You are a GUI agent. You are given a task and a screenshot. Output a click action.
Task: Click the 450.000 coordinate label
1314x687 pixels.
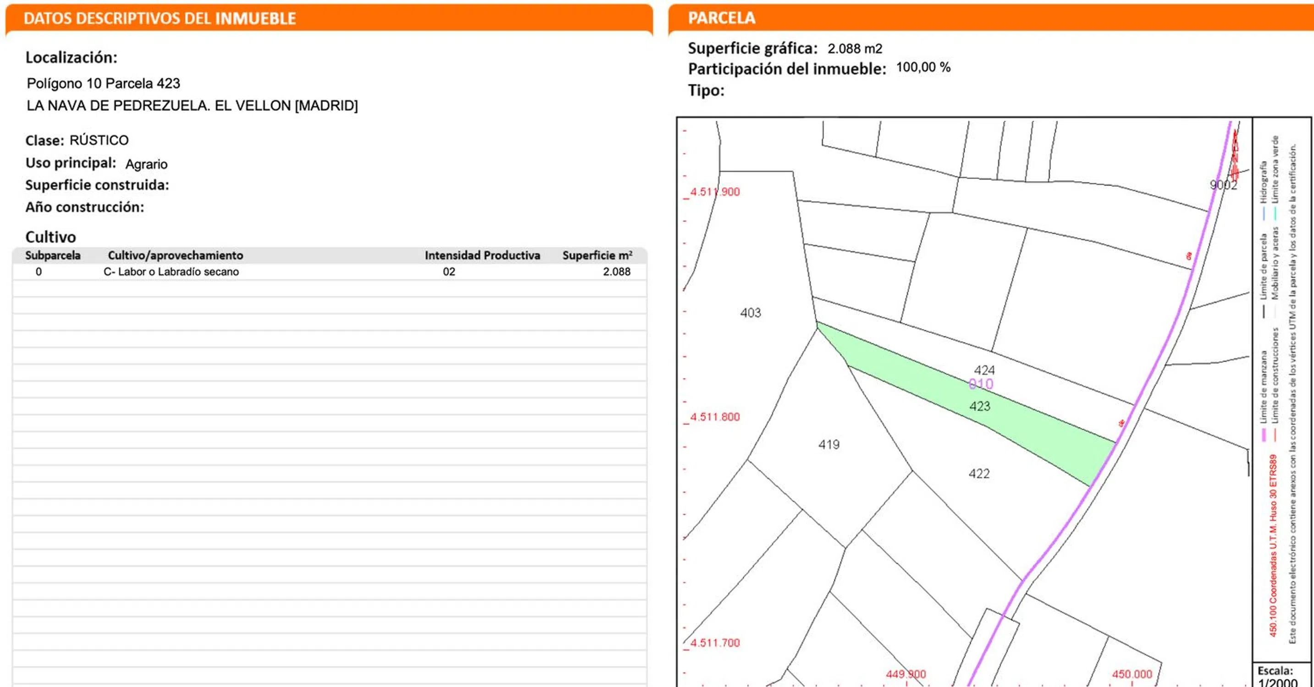click(1132, 674)
